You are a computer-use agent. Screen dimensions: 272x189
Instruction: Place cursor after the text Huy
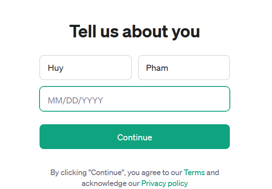(x=64, y=68)
